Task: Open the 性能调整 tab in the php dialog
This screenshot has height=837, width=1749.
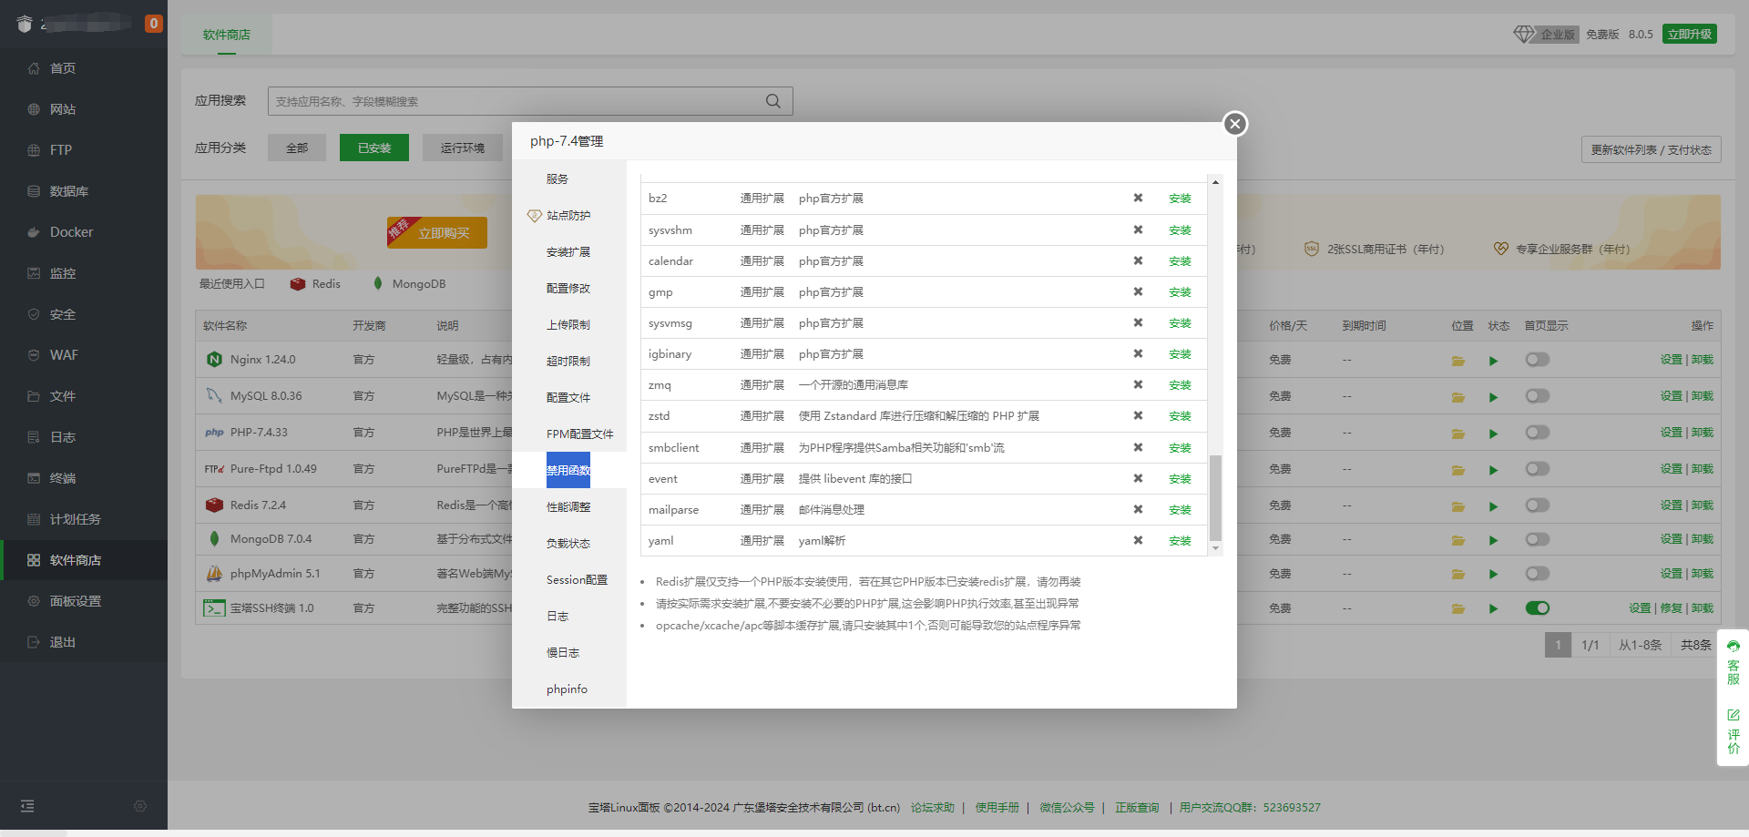Action: pos(569,507)
